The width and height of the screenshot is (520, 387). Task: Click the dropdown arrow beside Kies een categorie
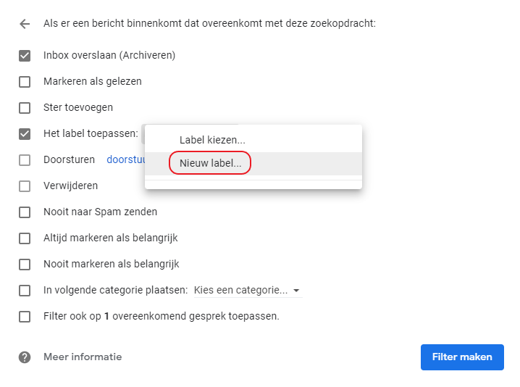pyautogui.click(x=296, y=291)
